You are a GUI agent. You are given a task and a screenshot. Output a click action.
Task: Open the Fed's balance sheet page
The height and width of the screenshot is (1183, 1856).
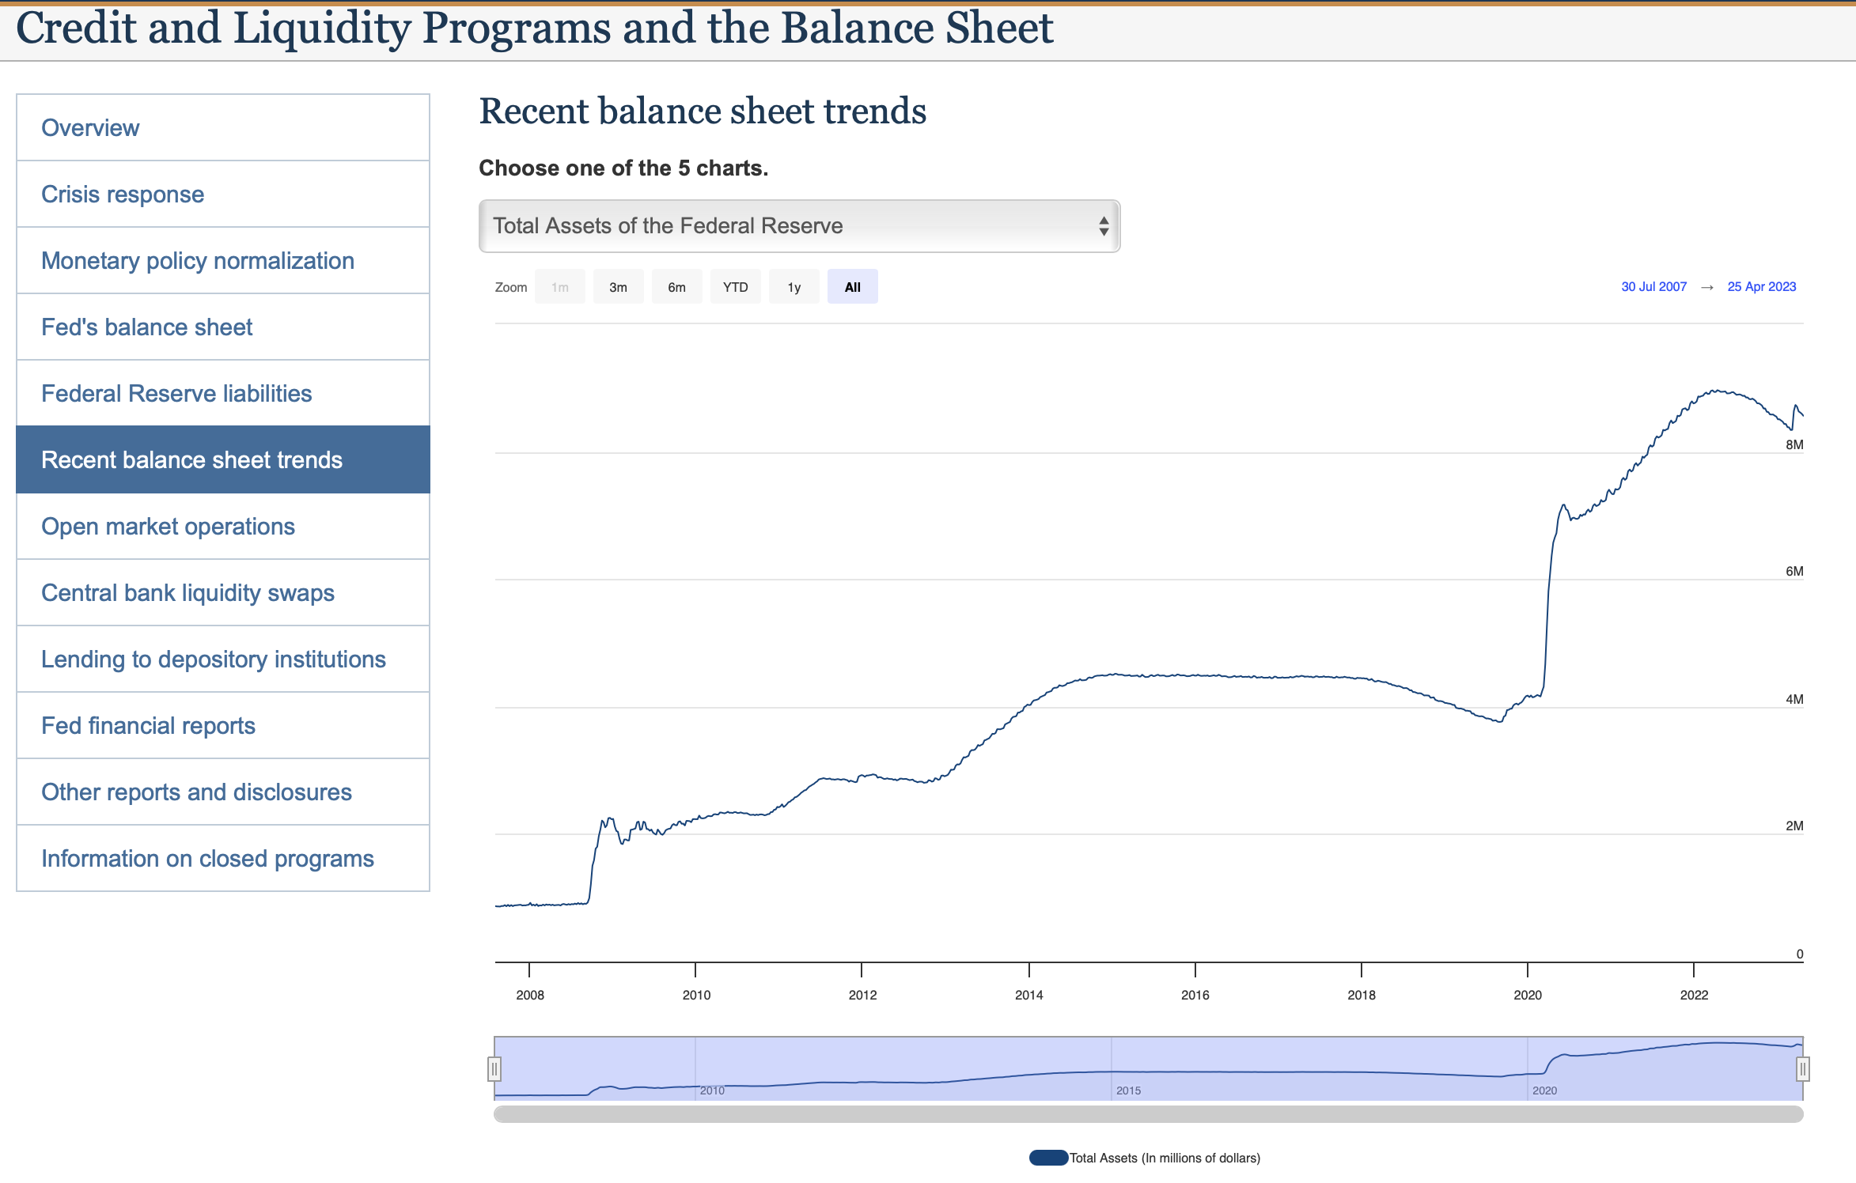tap(147, 327)
